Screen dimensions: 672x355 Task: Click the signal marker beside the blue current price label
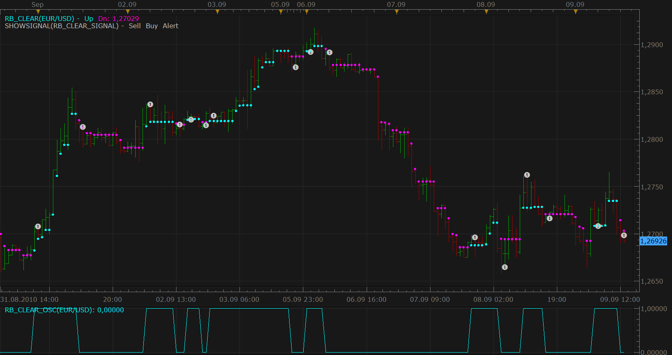(624, 235)
